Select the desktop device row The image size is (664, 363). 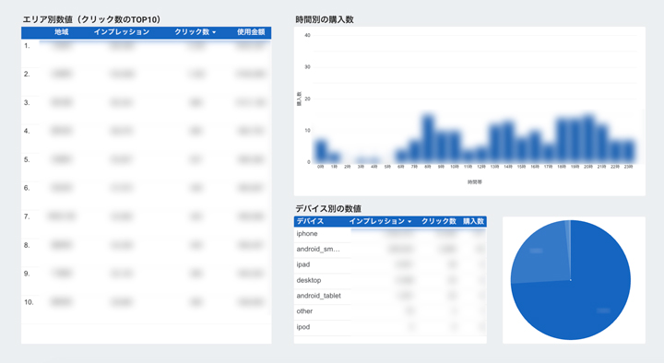[x=390, y=280]
